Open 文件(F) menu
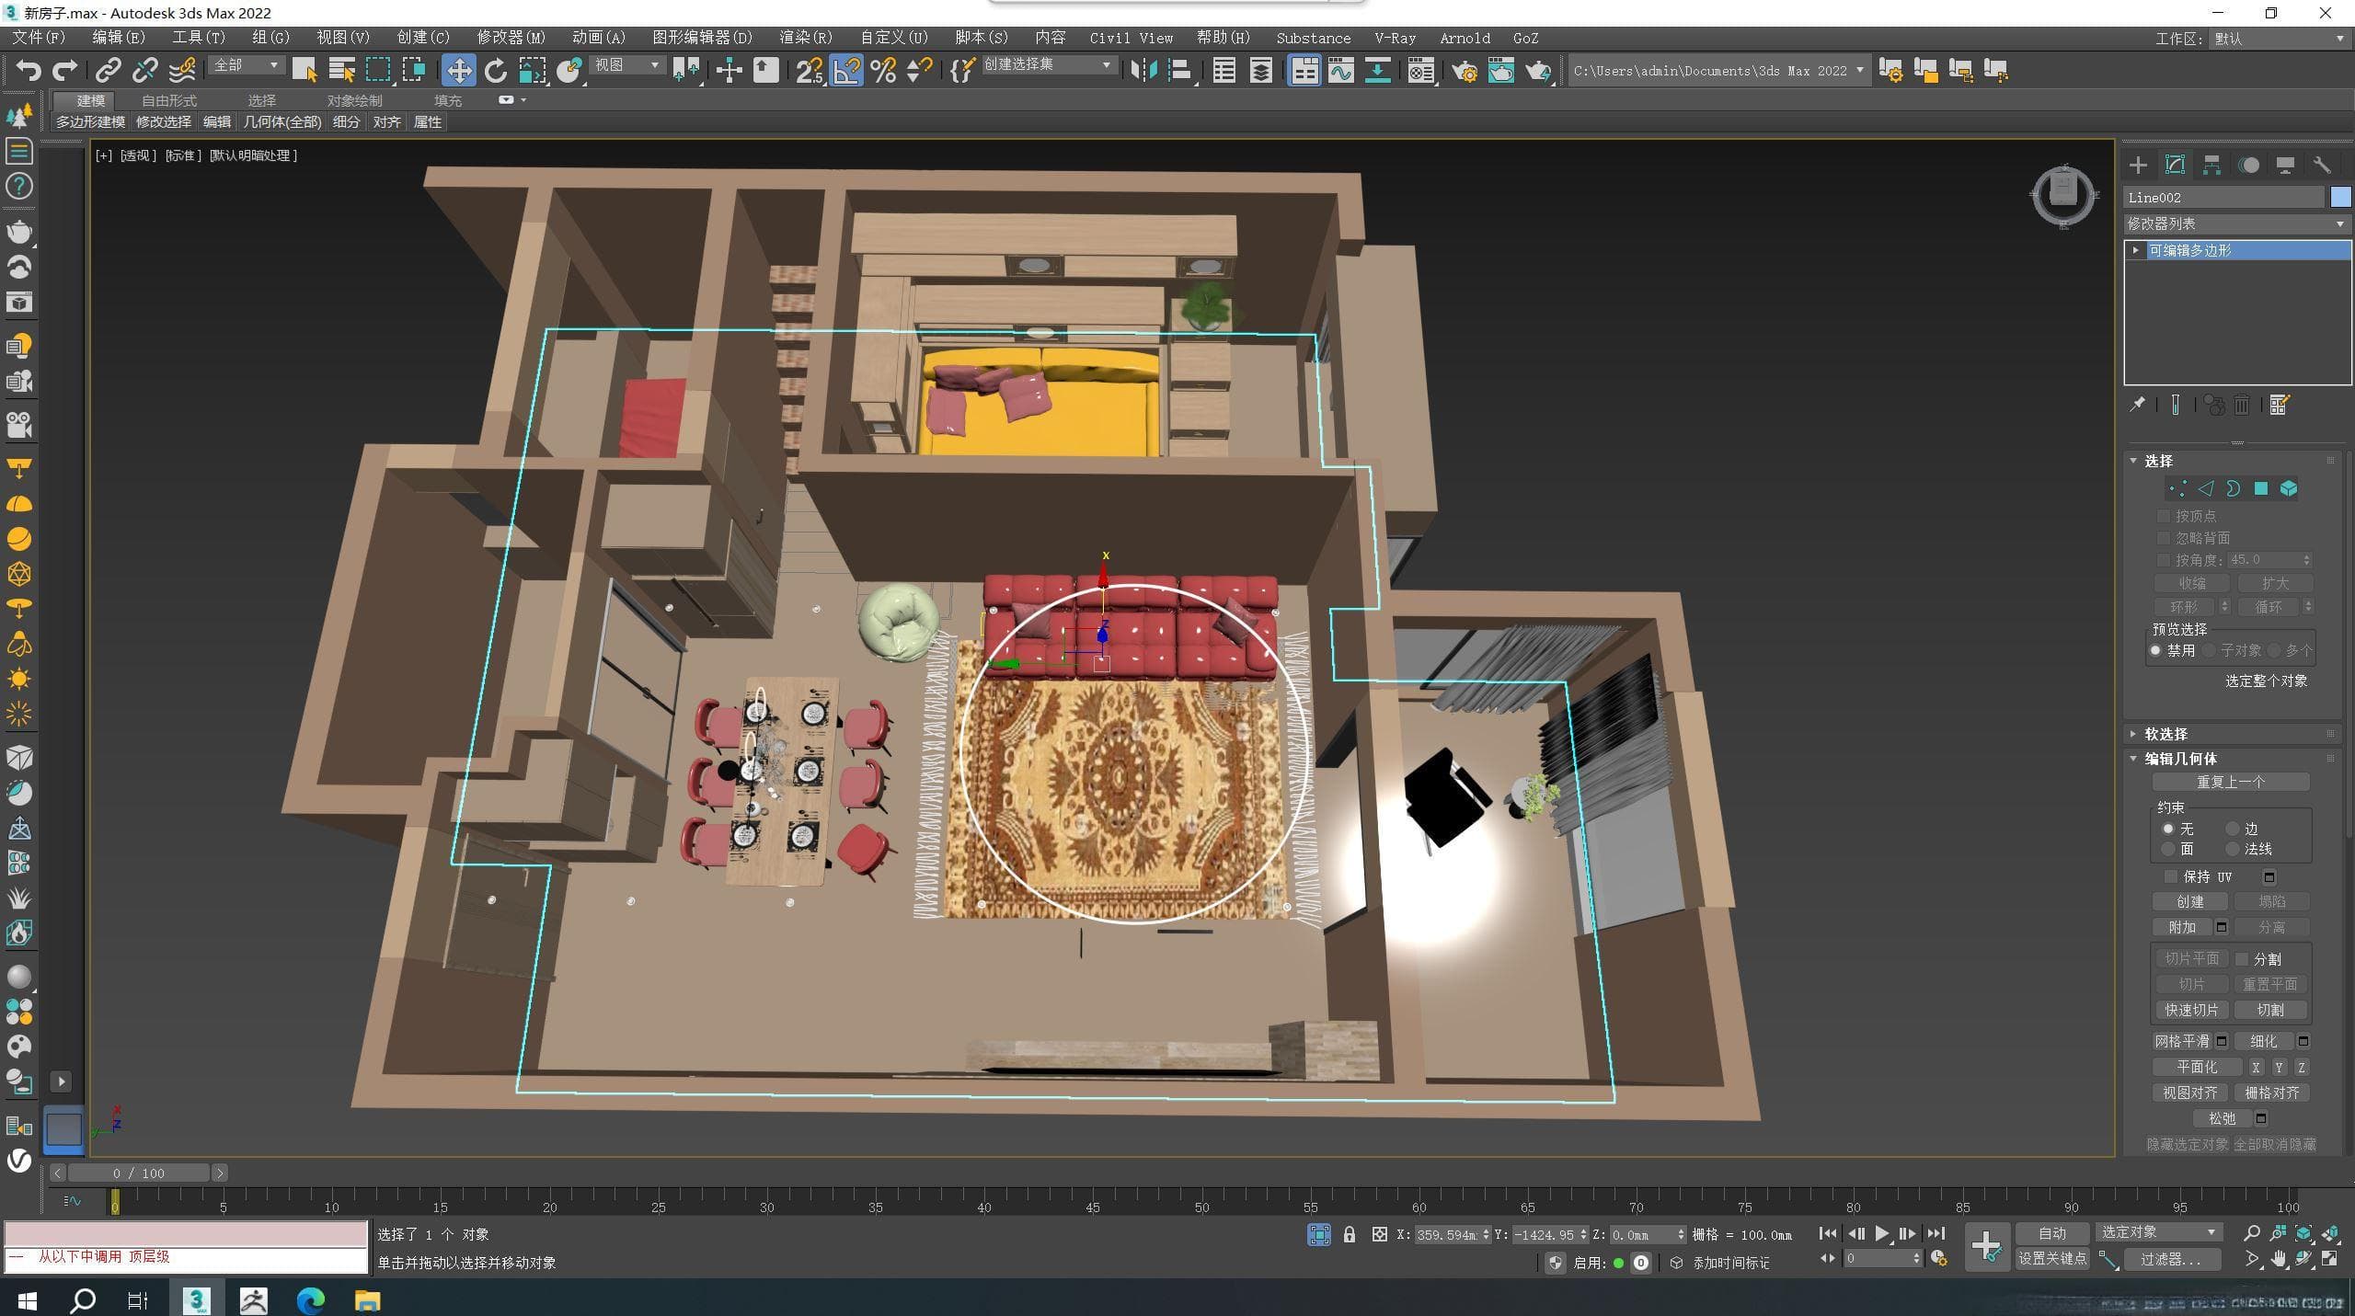This screenshot has height=1316, width=2355. coord(39,38)
